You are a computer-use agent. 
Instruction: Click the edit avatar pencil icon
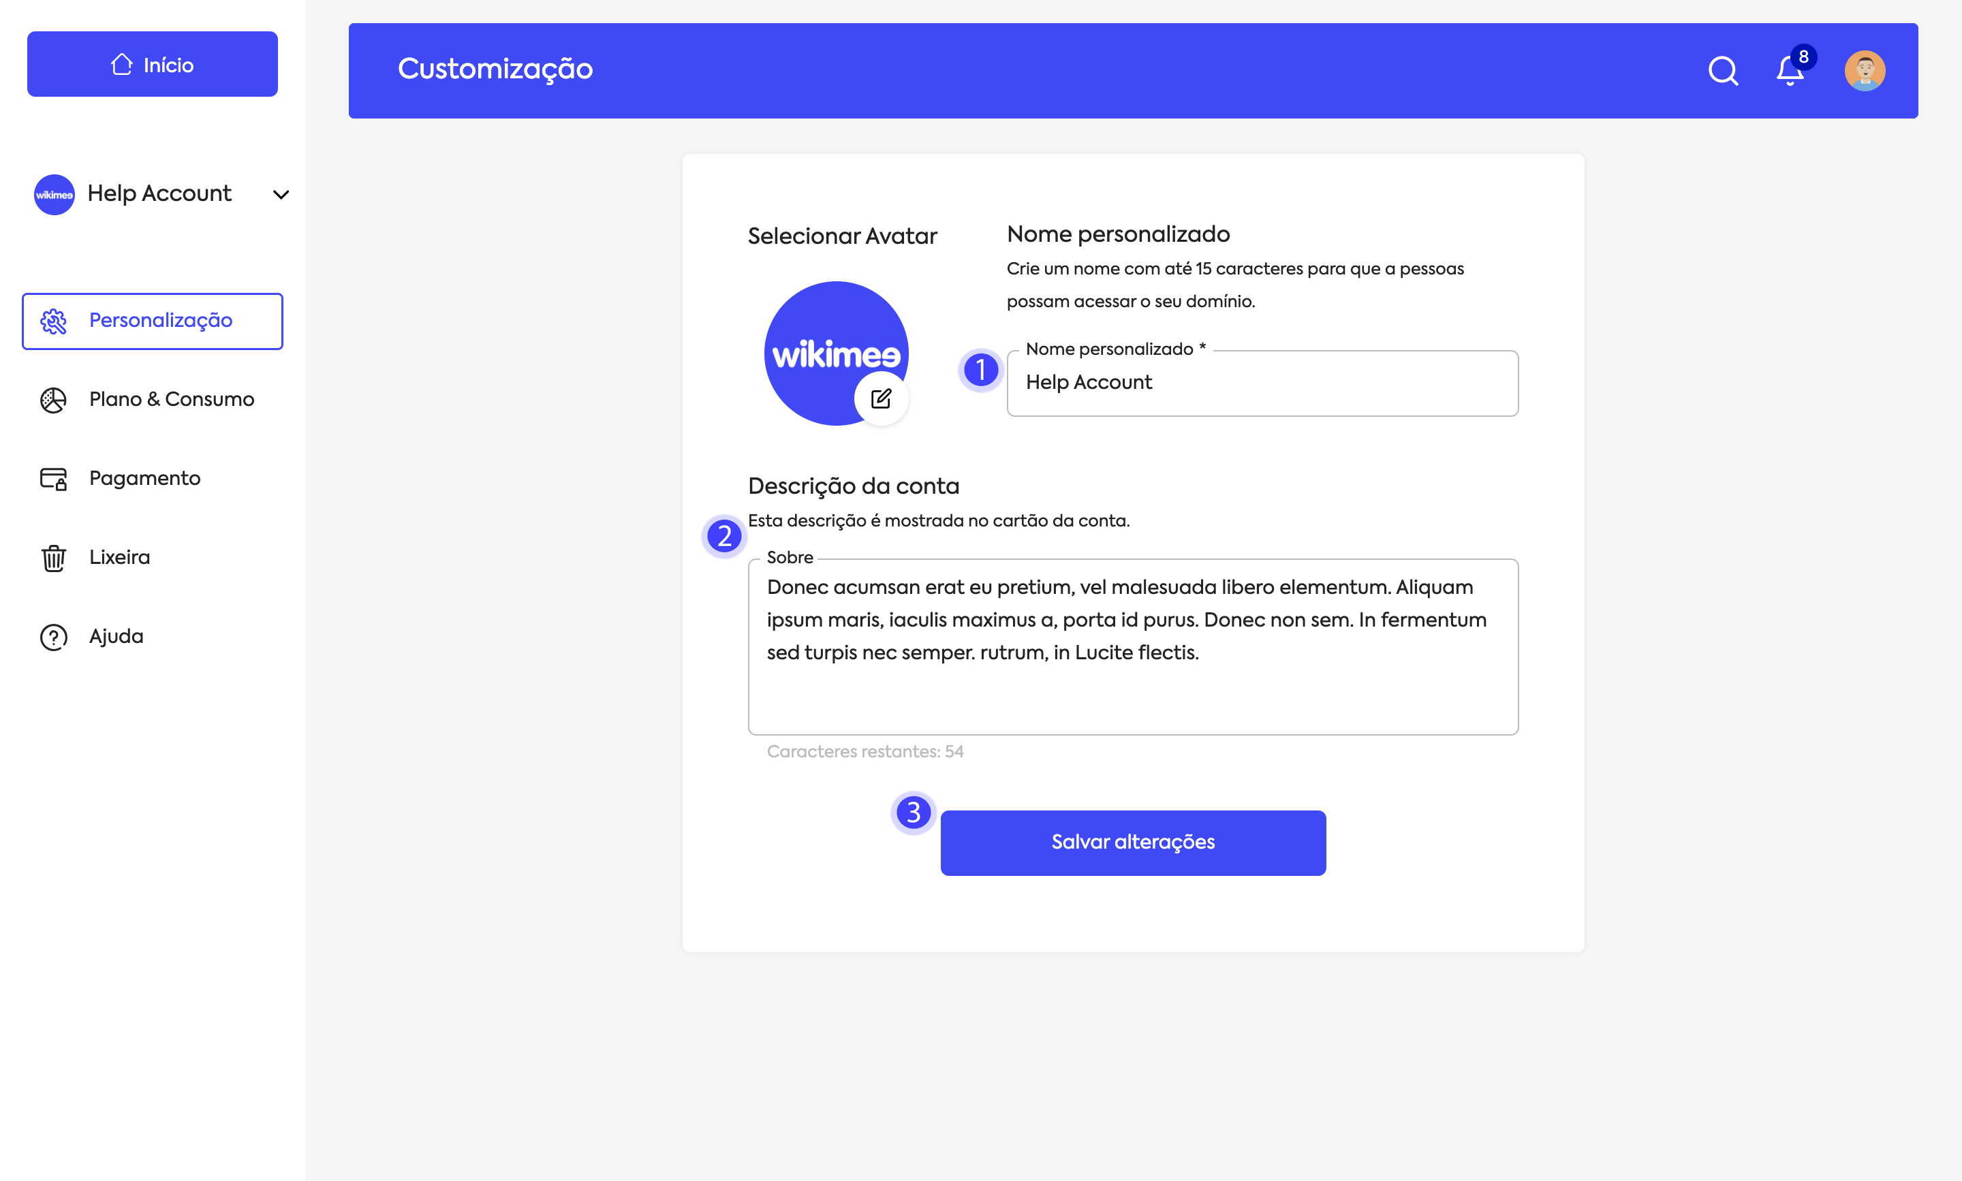click(x=881, y=398)
